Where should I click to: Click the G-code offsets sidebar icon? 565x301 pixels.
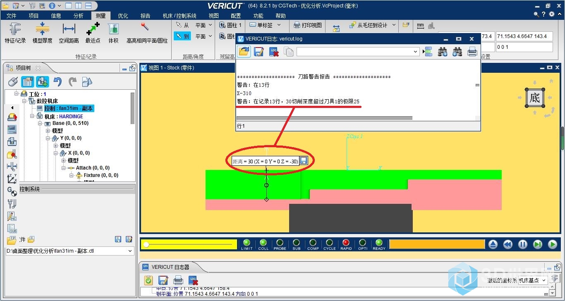pos(12,191)
